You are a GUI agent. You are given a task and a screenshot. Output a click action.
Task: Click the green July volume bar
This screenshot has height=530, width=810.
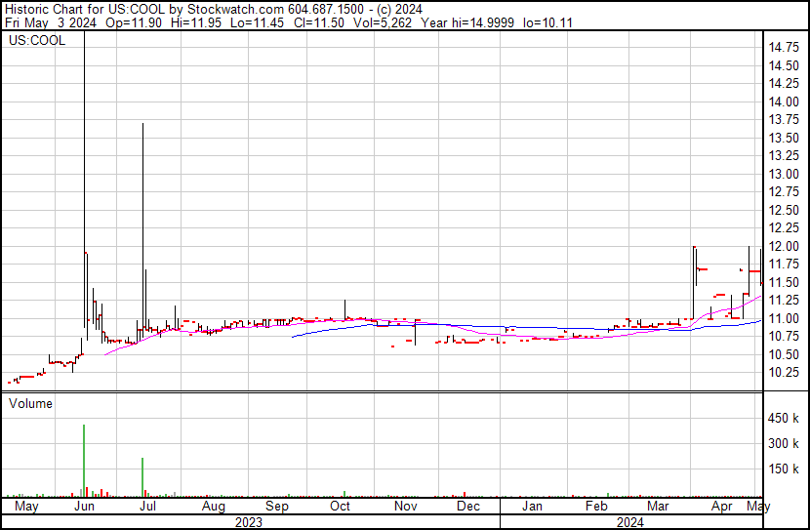(142, 477)
